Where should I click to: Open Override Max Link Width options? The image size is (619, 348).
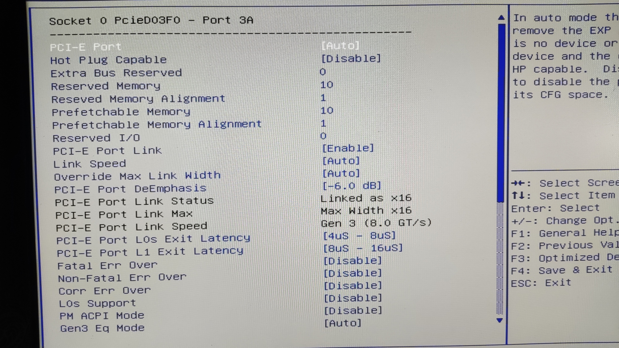(341, 173)
